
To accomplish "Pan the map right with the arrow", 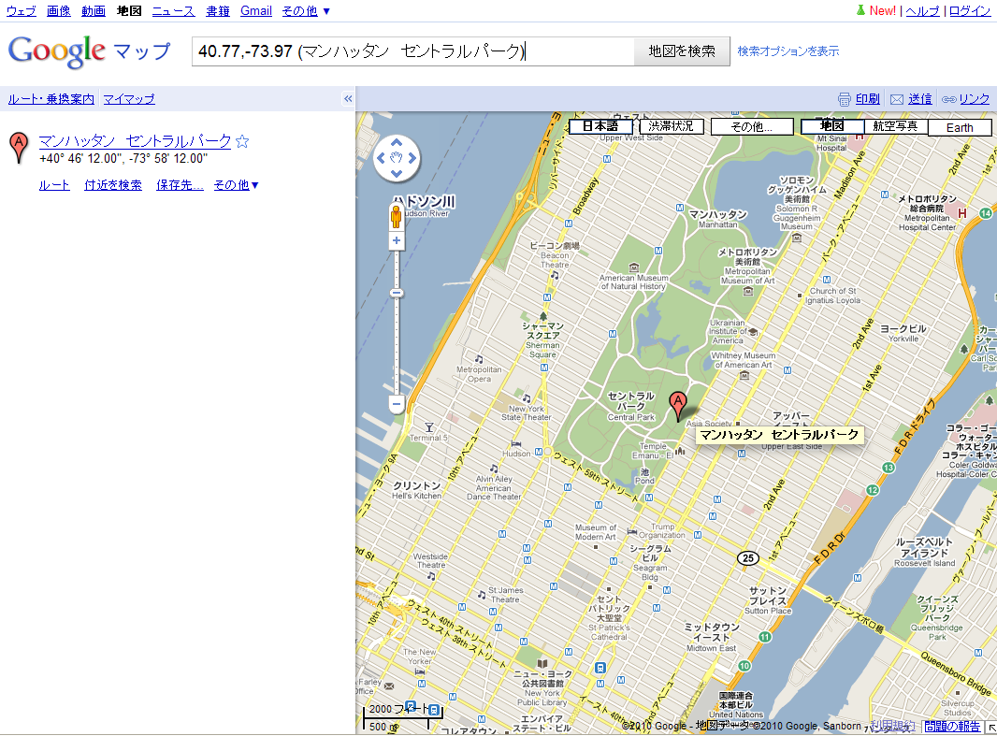I will (412, 158).
